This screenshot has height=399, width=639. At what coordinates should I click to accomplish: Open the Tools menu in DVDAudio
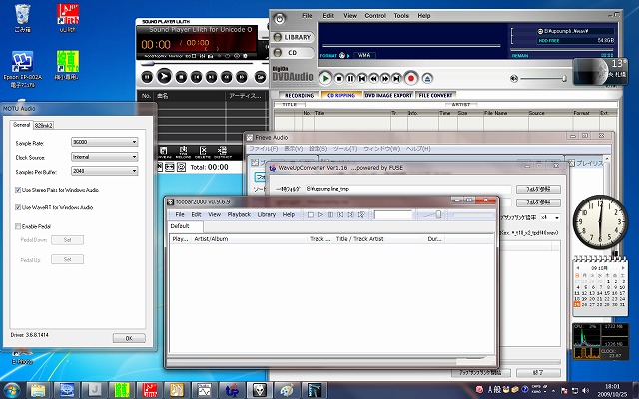[x=401, y=16]
